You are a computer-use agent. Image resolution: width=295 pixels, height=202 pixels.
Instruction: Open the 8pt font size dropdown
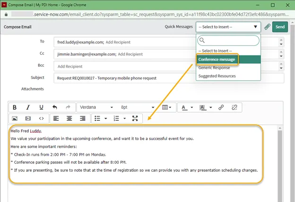137,107
